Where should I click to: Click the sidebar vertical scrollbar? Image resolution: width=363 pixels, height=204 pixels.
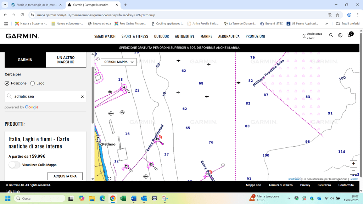coord(93,96)
